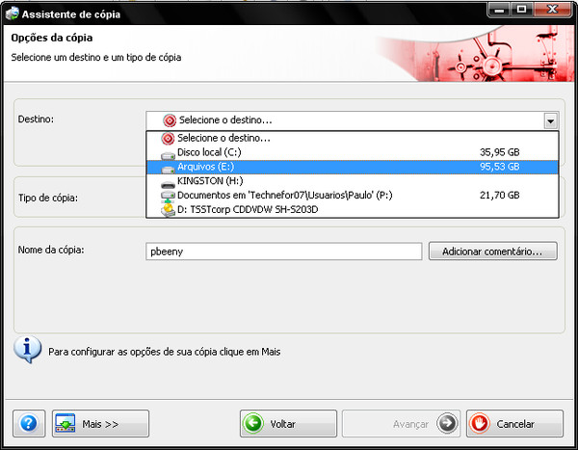Click the Assistente de cópia title bar icon
Viewport: 578px width, 450px height.
(x=13, y=13)
